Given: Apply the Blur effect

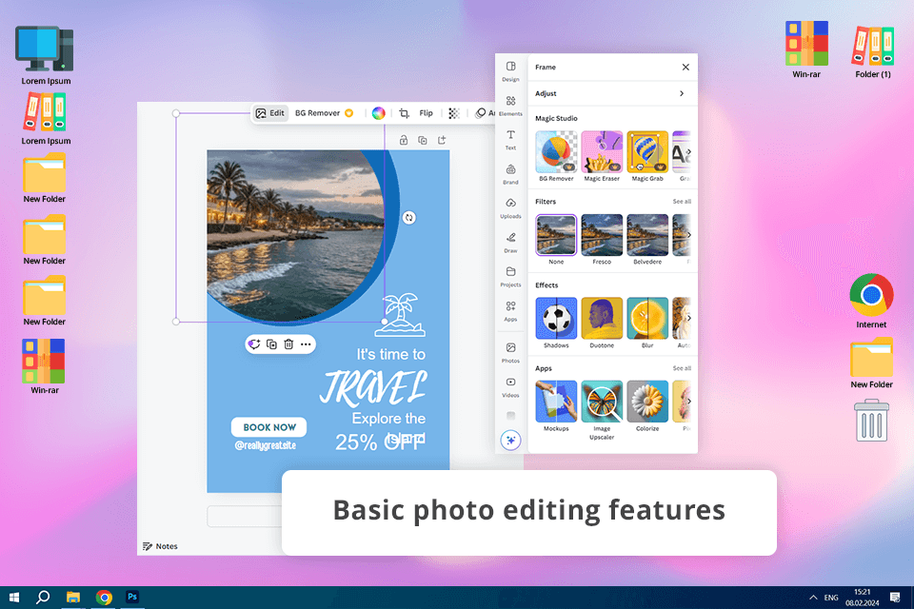Looking at the screenshot, I should (x=647, y=323).
